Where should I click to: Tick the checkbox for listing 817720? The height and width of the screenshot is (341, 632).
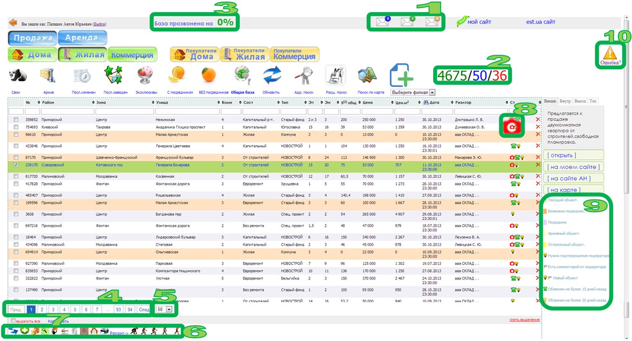(x=16, y=176)
